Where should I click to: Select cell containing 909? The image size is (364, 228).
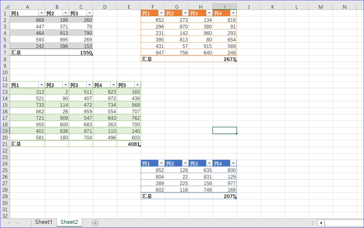(x=57, y=118)
